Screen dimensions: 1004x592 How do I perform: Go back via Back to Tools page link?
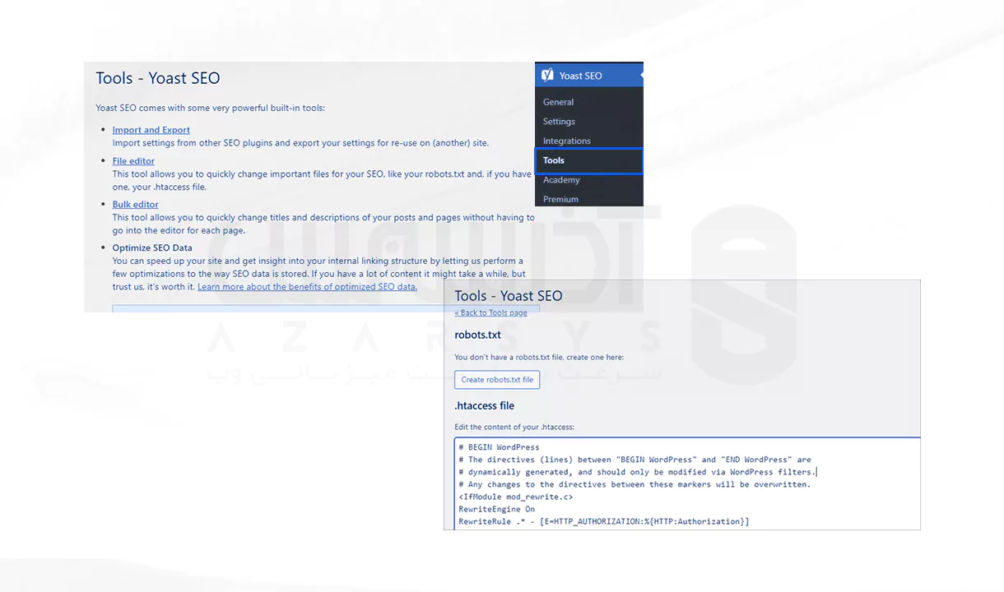point(490,312)
